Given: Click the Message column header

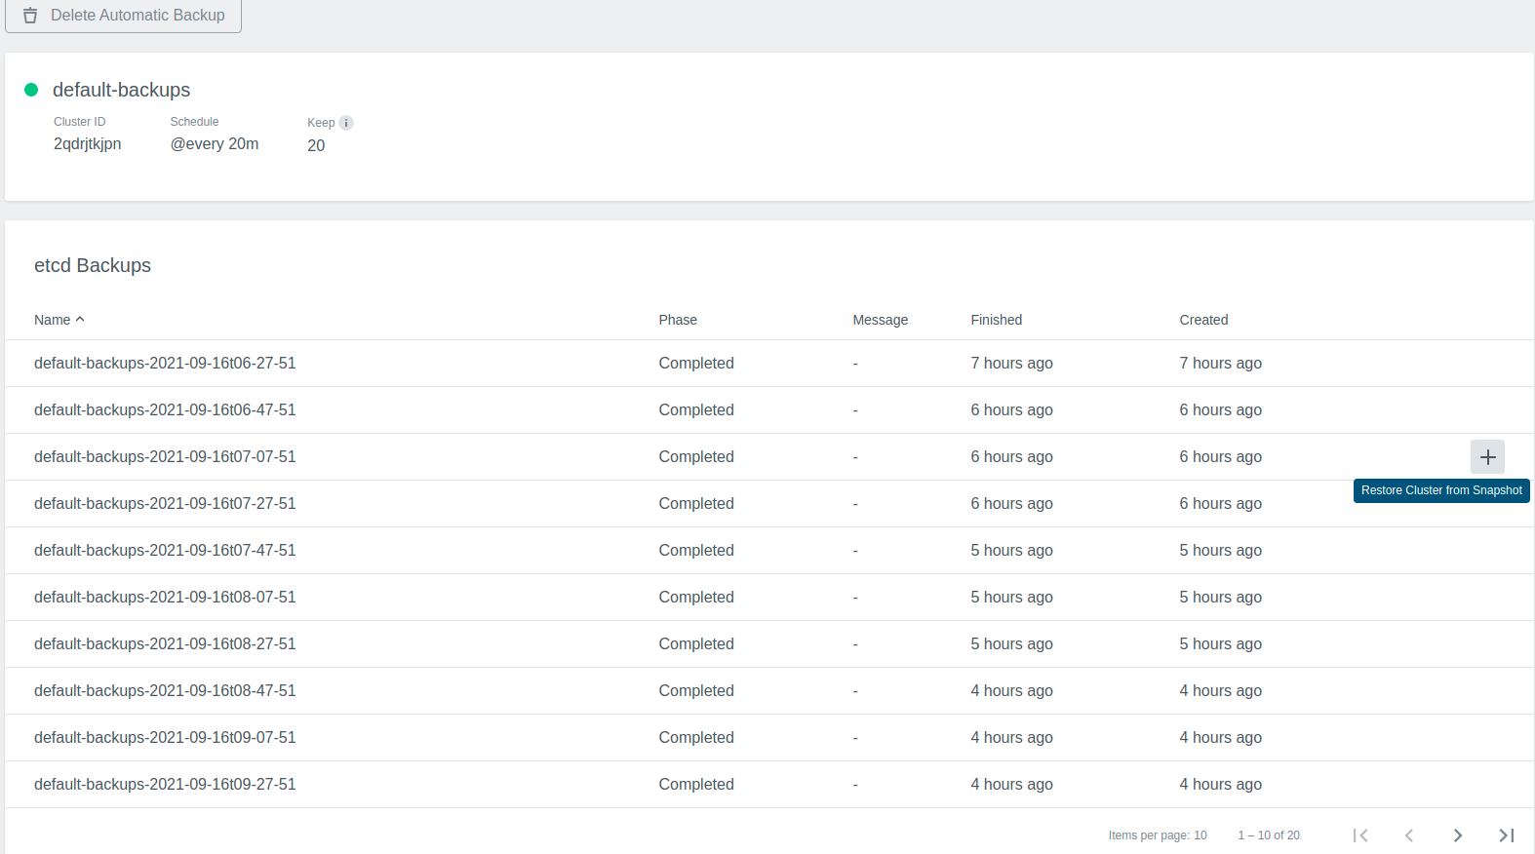Looking at the screenshot, I should coord(880,320).
